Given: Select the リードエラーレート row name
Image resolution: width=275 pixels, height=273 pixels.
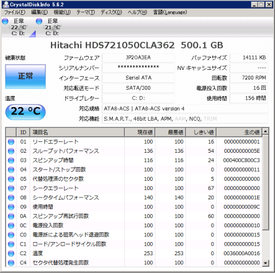Looking at the screenshot, I should click(x=56, y=142).
